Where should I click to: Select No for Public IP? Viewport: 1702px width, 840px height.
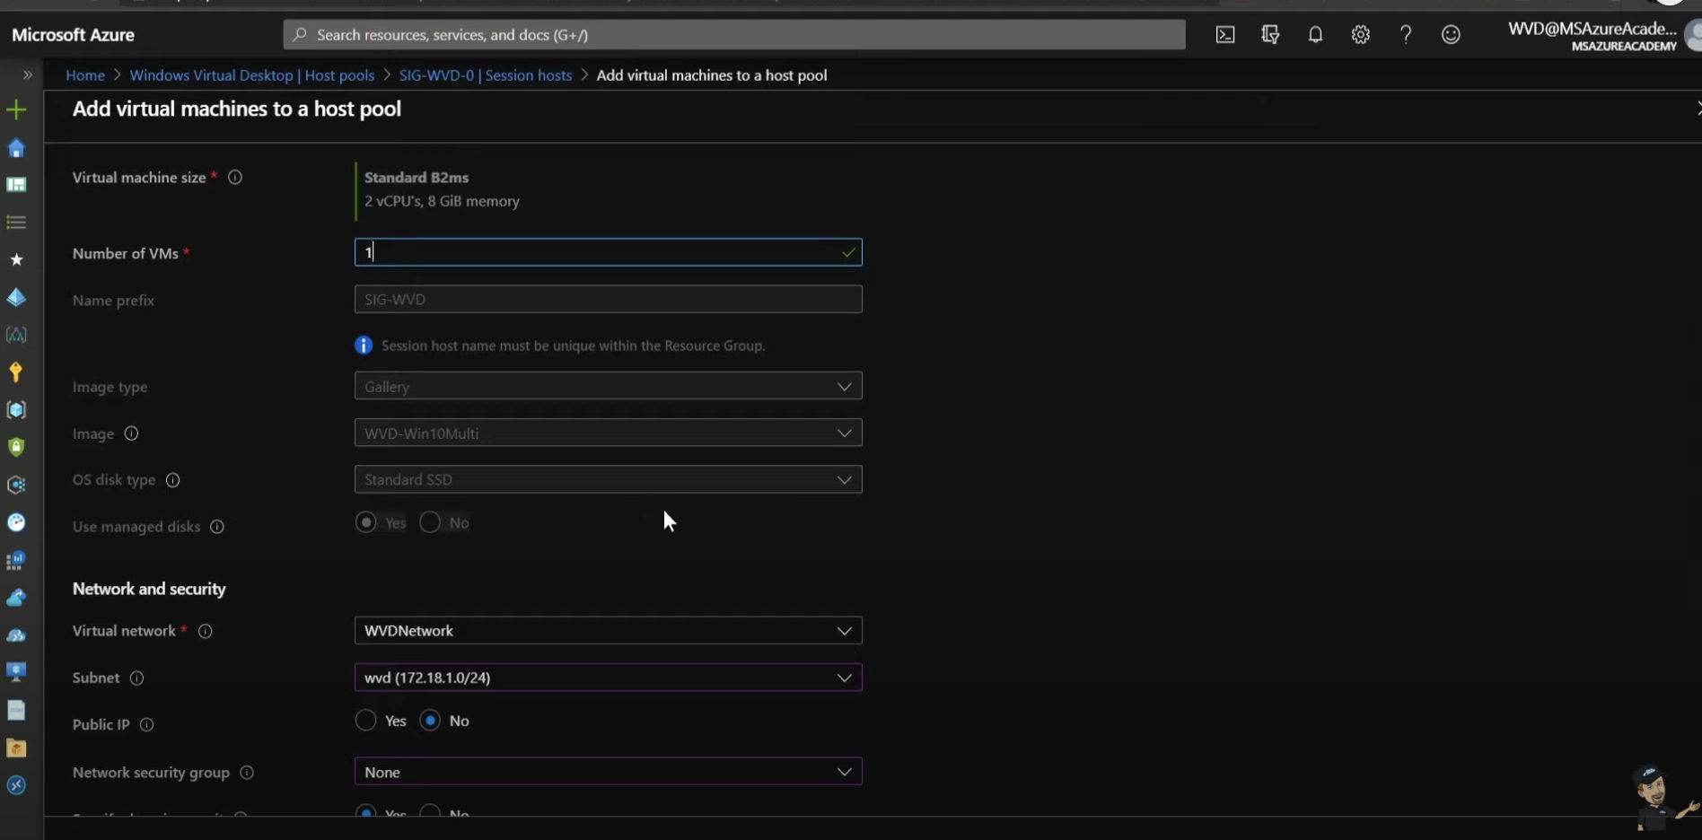pos(431,721)
